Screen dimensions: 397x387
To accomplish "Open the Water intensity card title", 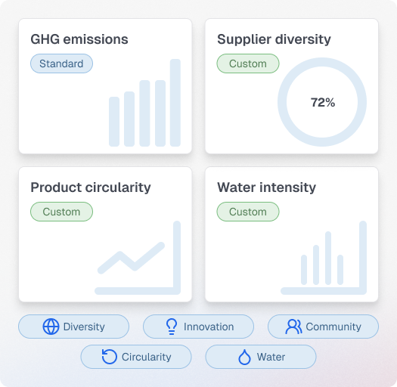I will click(267, 187).
